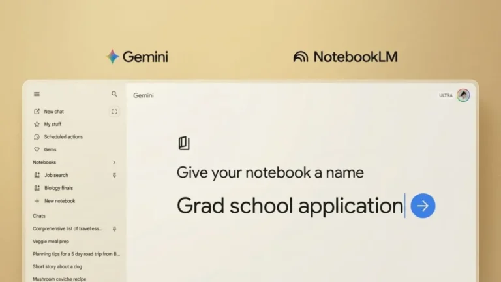Click the My stuff star icon
501x282 pixels.
37,124
